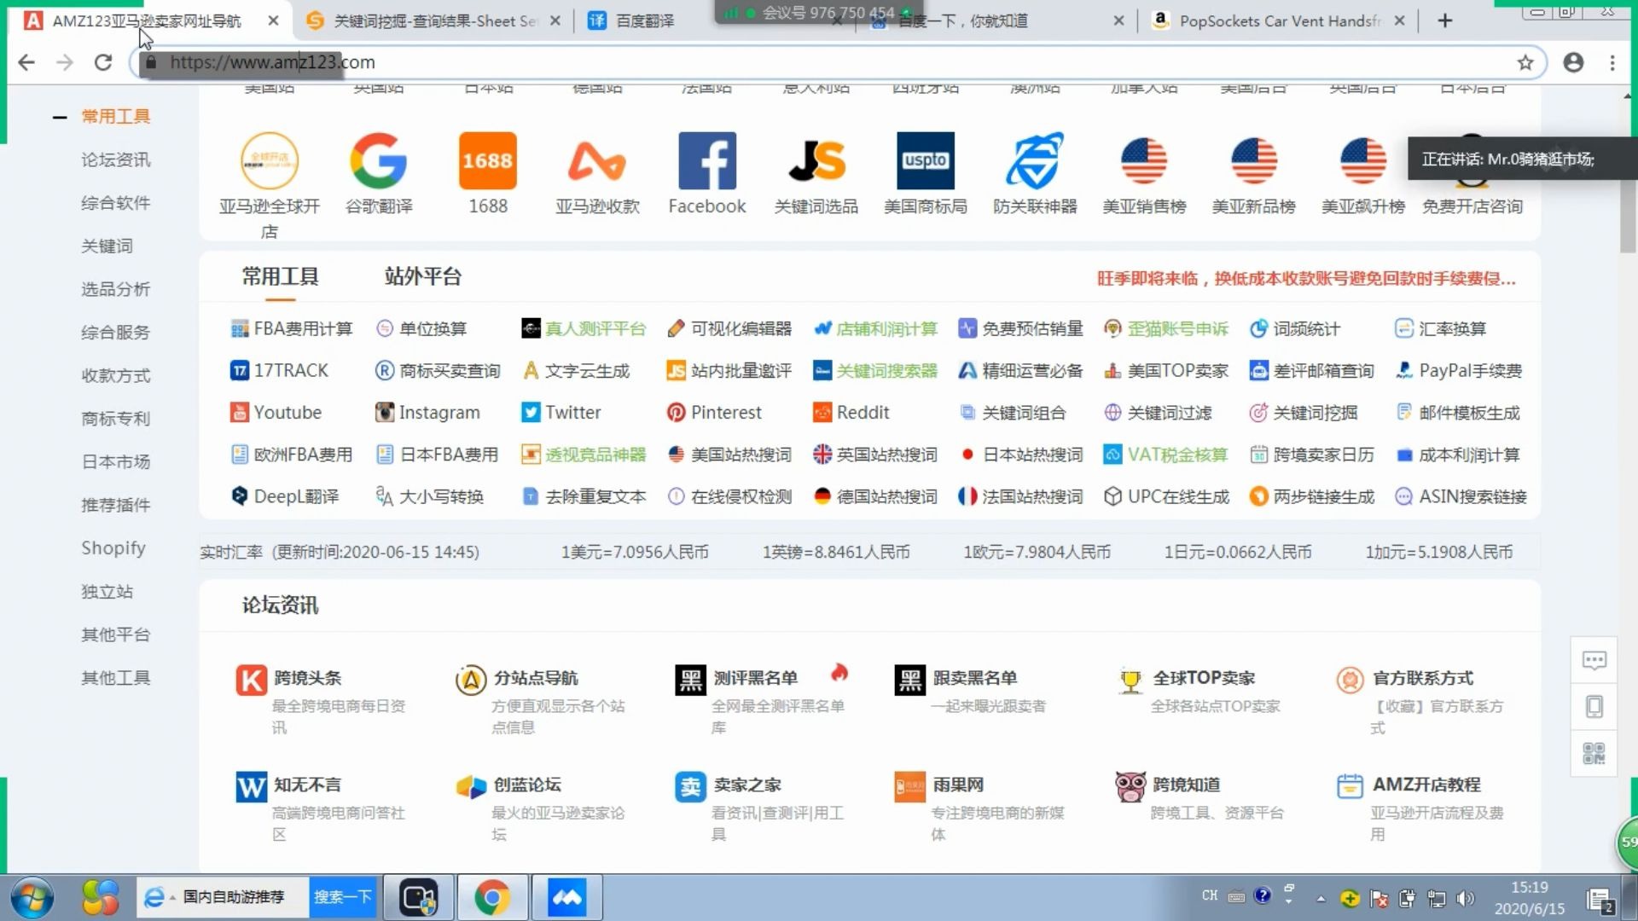Open the 美亚销售榜 flag icon

(1144, 160)
